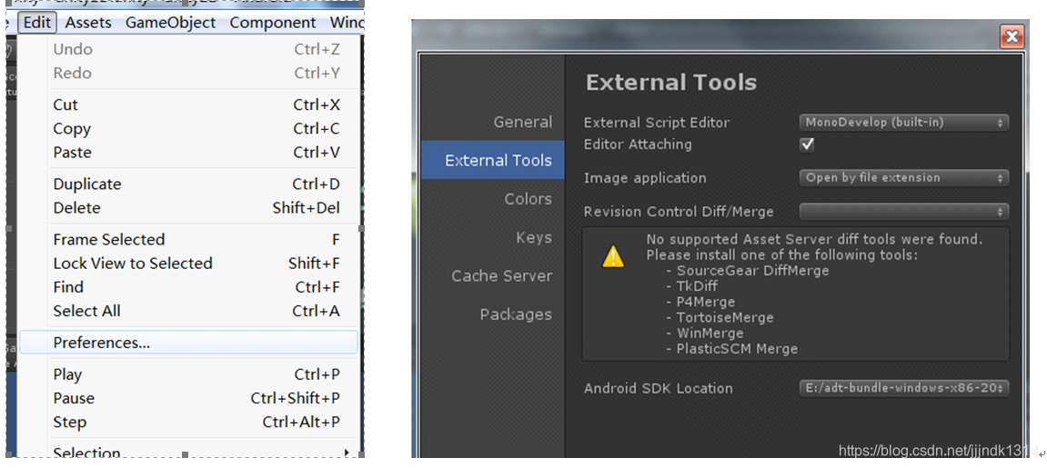Viewport: 1047px width, 468px height.
Task: Close the Preferences window
Action: 1012,36
